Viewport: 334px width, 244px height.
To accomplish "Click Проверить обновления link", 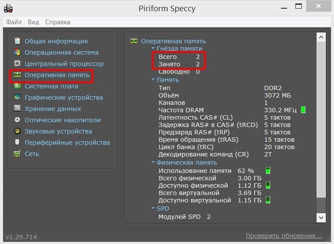I will pos(284,236).
